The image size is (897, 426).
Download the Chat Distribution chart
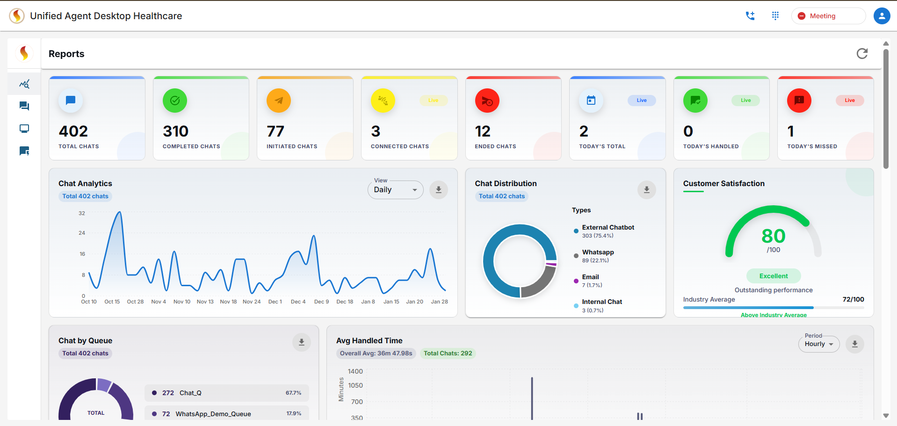(646, 190)
